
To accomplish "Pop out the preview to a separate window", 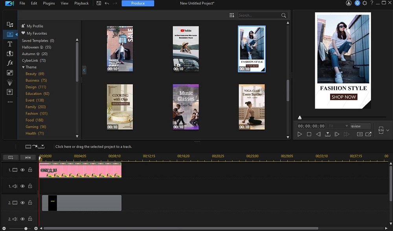I will tap(369, 134).
